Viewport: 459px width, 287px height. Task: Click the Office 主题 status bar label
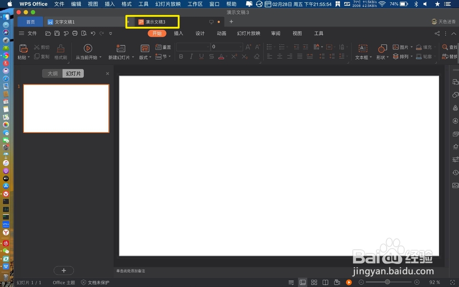64,282
